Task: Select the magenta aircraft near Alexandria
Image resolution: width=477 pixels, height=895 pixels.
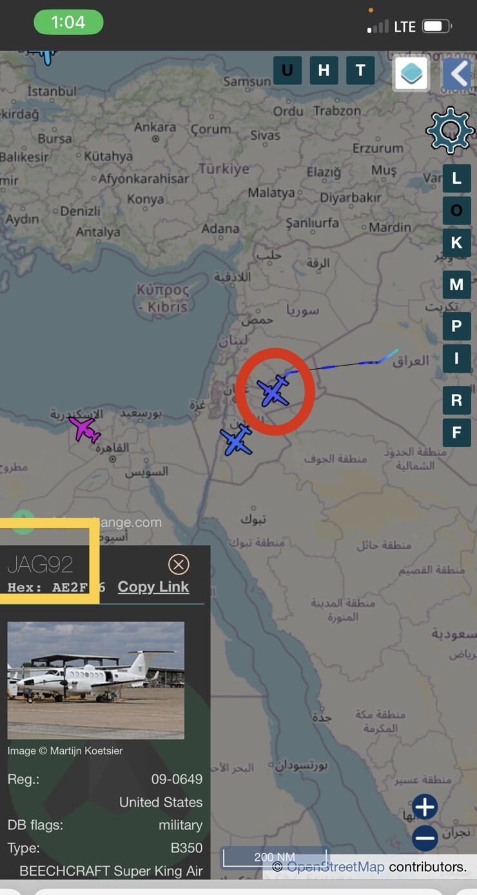Action: coord(84,428)
